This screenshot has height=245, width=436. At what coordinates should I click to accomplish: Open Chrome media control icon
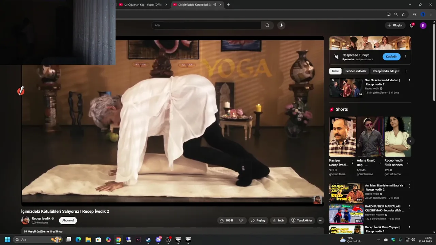point(415,14)
